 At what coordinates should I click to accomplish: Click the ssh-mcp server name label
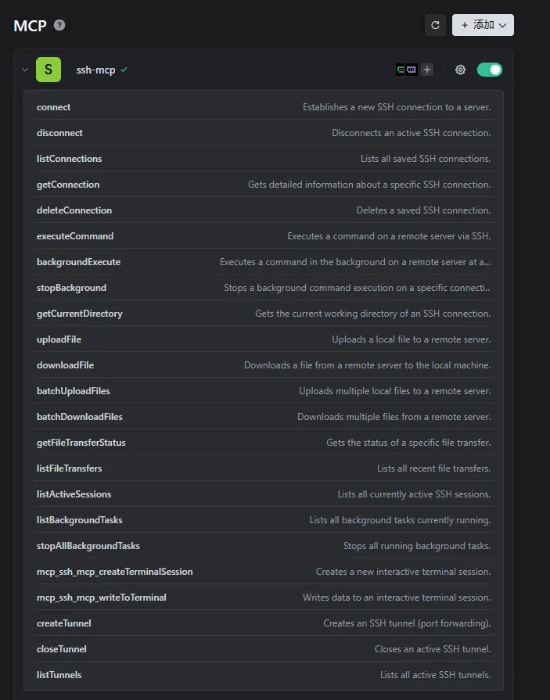click(95, 70)
